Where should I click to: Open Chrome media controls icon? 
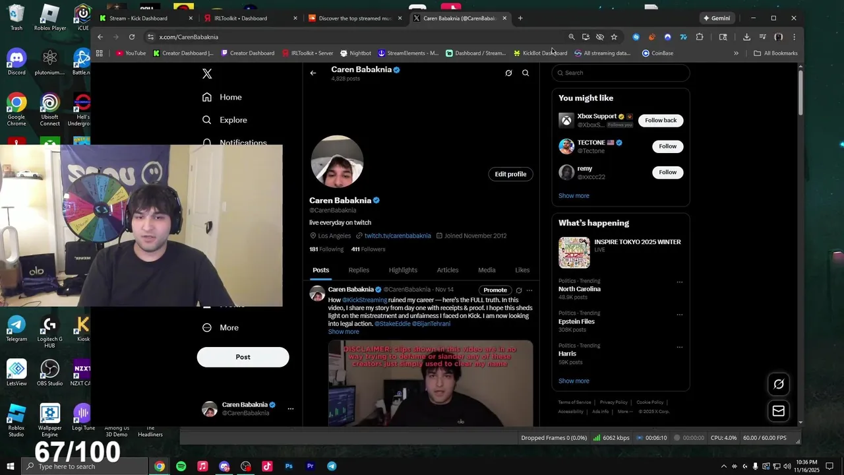point(762,37)
